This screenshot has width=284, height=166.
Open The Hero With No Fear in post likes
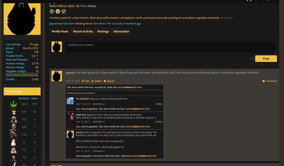click(80, 87)
